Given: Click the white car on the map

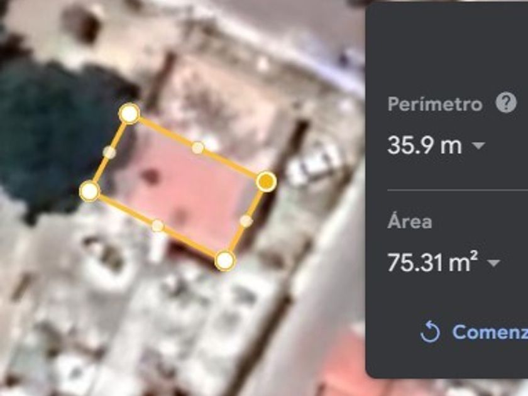Looking at the screenshot, I should [313, 164].
